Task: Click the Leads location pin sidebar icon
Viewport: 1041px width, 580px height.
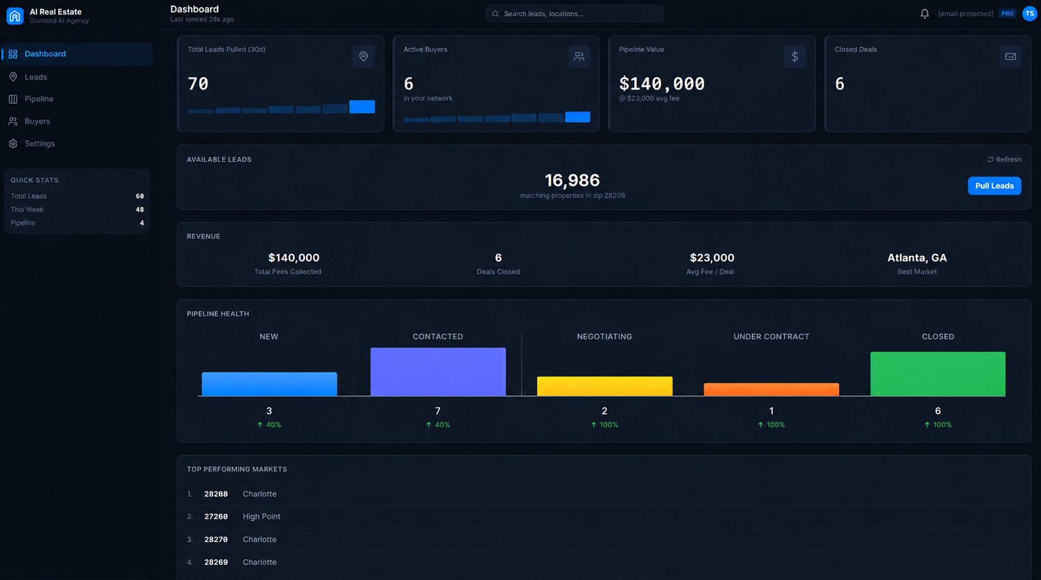Action: (13, 76)
